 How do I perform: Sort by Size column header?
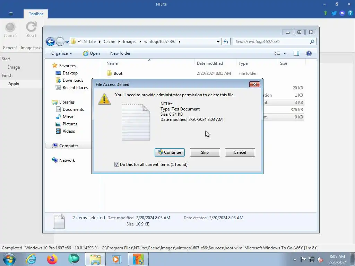(x=292, y=63)
